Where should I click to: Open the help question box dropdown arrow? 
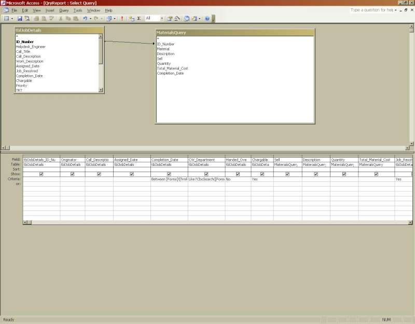[396, 10]
